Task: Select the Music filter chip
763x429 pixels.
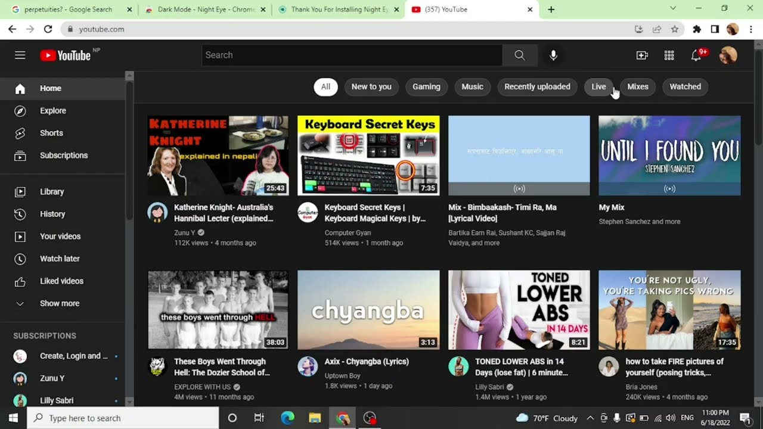Action: tap(472, 87)
